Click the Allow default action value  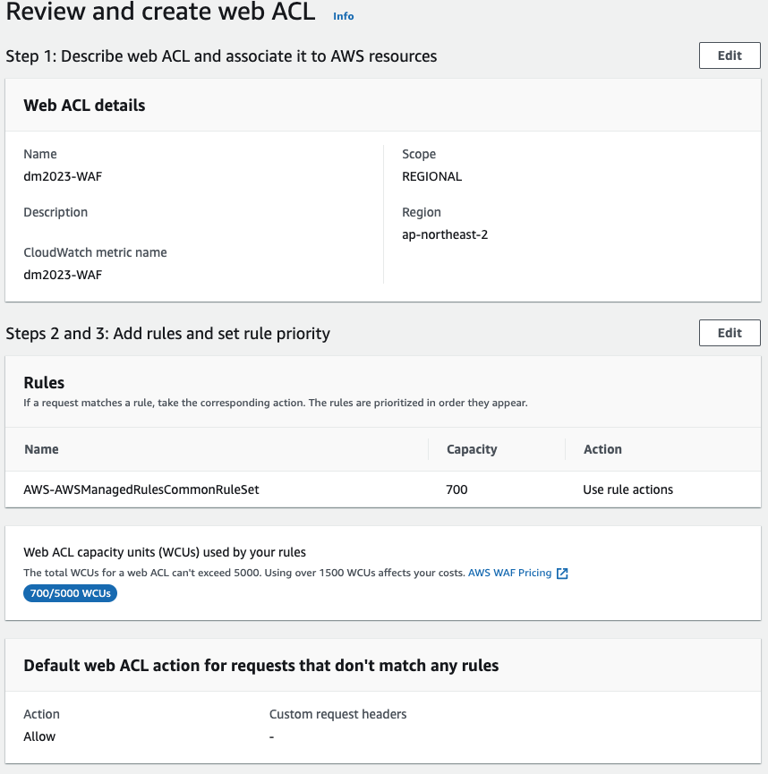click(x=39, y=736)
